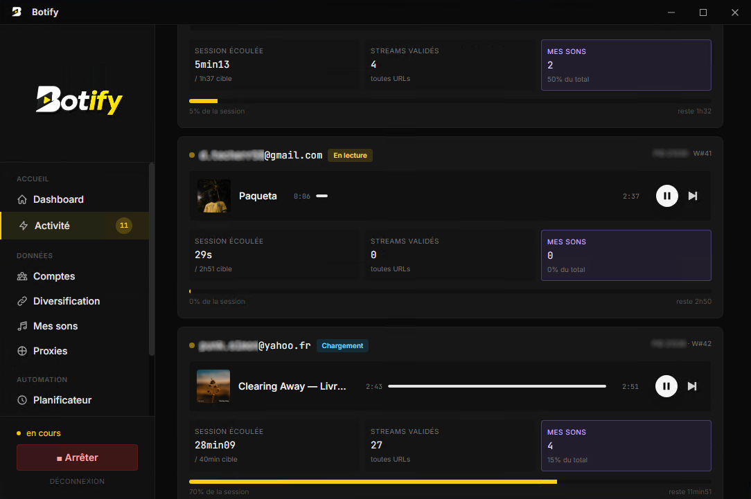Click the streams validés value 27
Screen dimensions: 751x499
pyautogui.click(x=376, y=446)
